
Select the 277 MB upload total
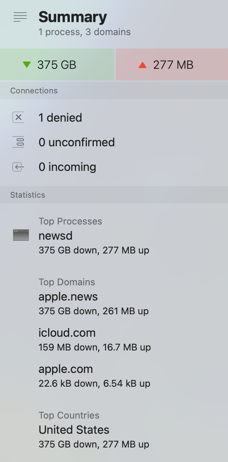pyautogui.click(x=173, y=65)
